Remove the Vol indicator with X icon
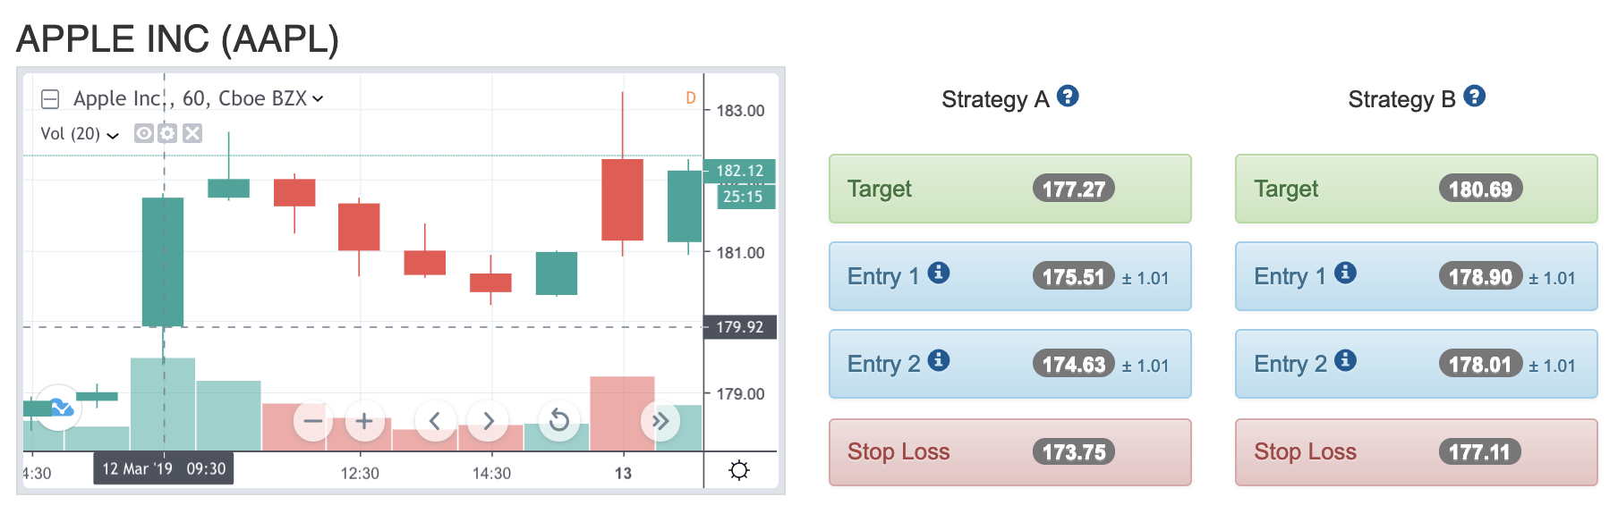 click(x=192, y=133)
